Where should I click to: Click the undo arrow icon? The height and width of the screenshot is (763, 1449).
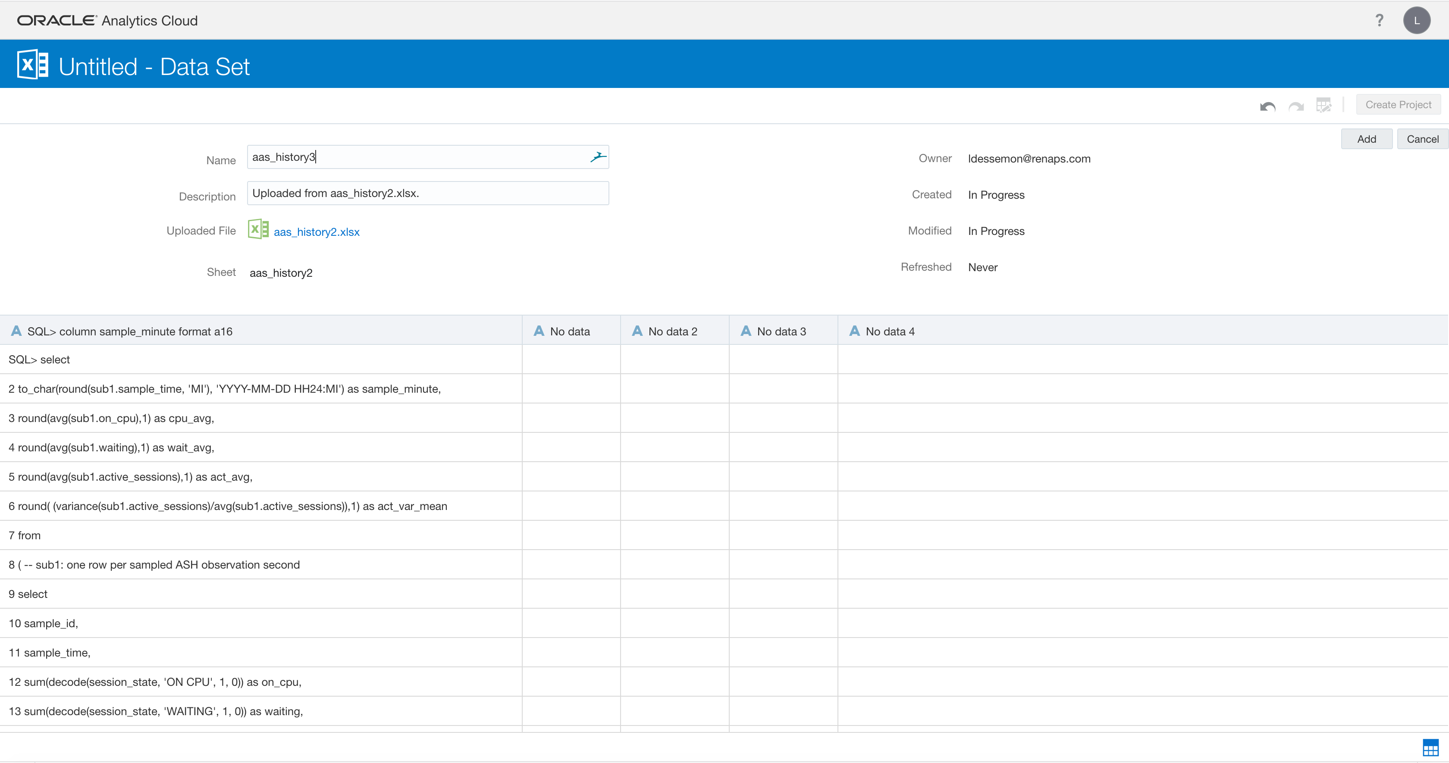click(1267, 106)
